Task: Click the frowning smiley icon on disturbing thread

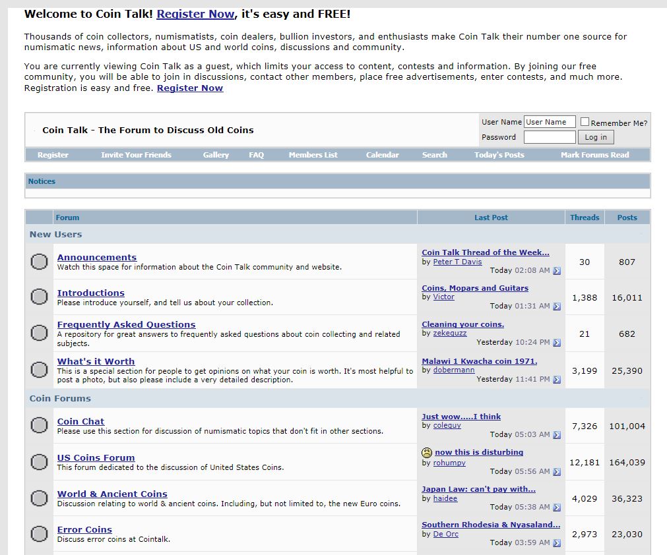Action: coord(427,453)
